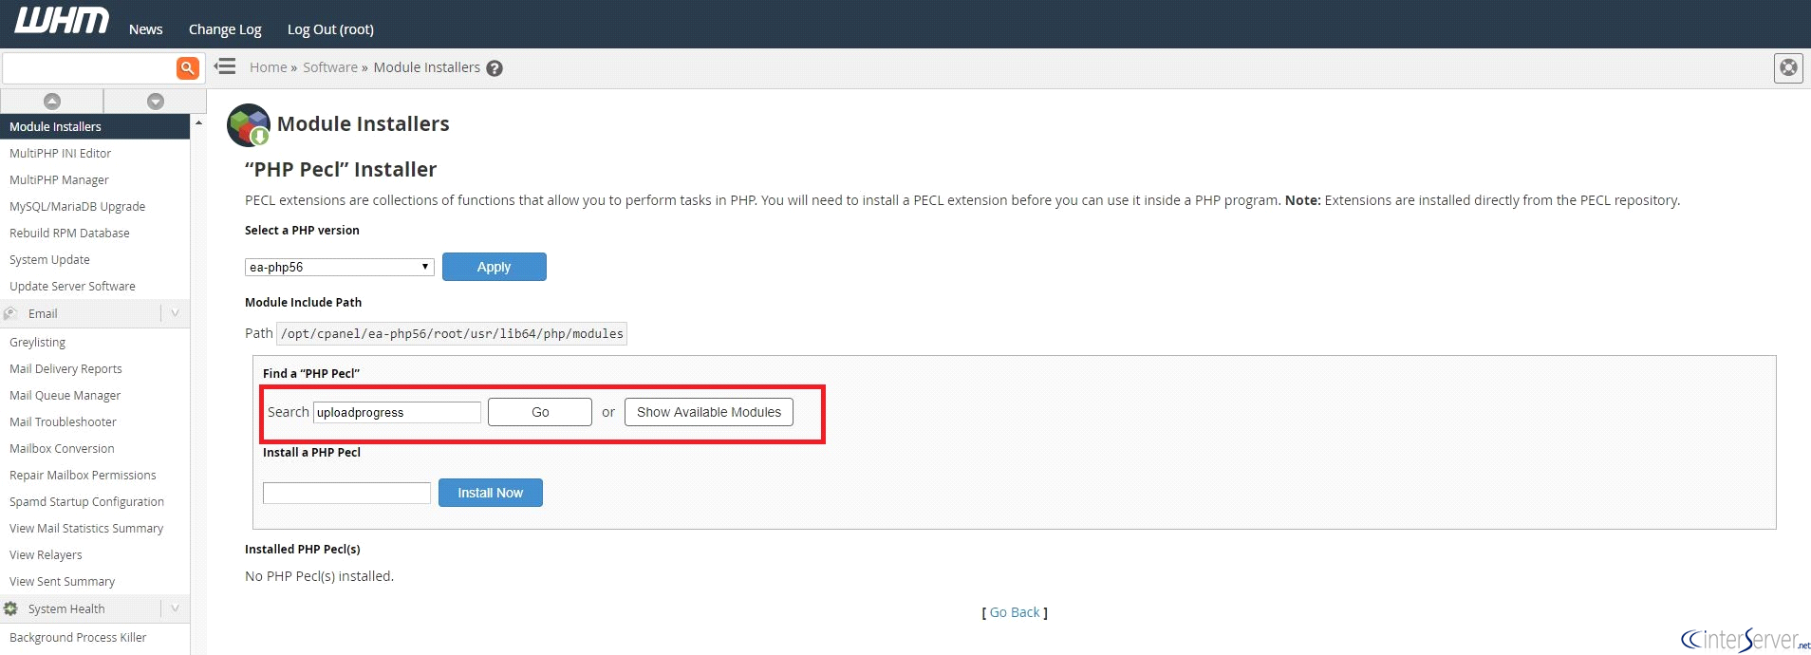Expand all sidebar sections with down arrow

[156, 102]
